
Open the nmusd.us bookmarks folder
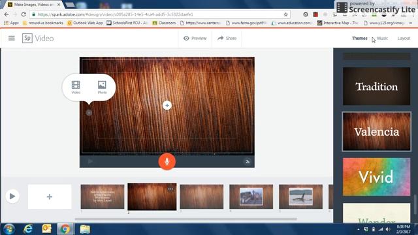[43, 23]
